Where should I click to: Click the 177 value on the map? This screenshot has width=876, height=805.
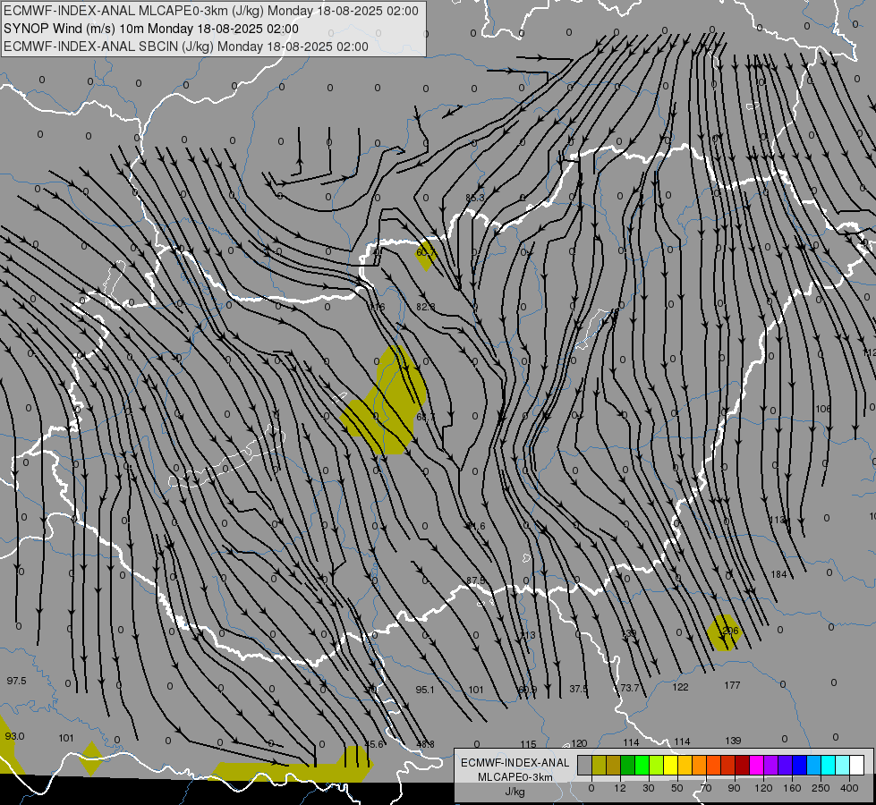click(x=733, y=685)
